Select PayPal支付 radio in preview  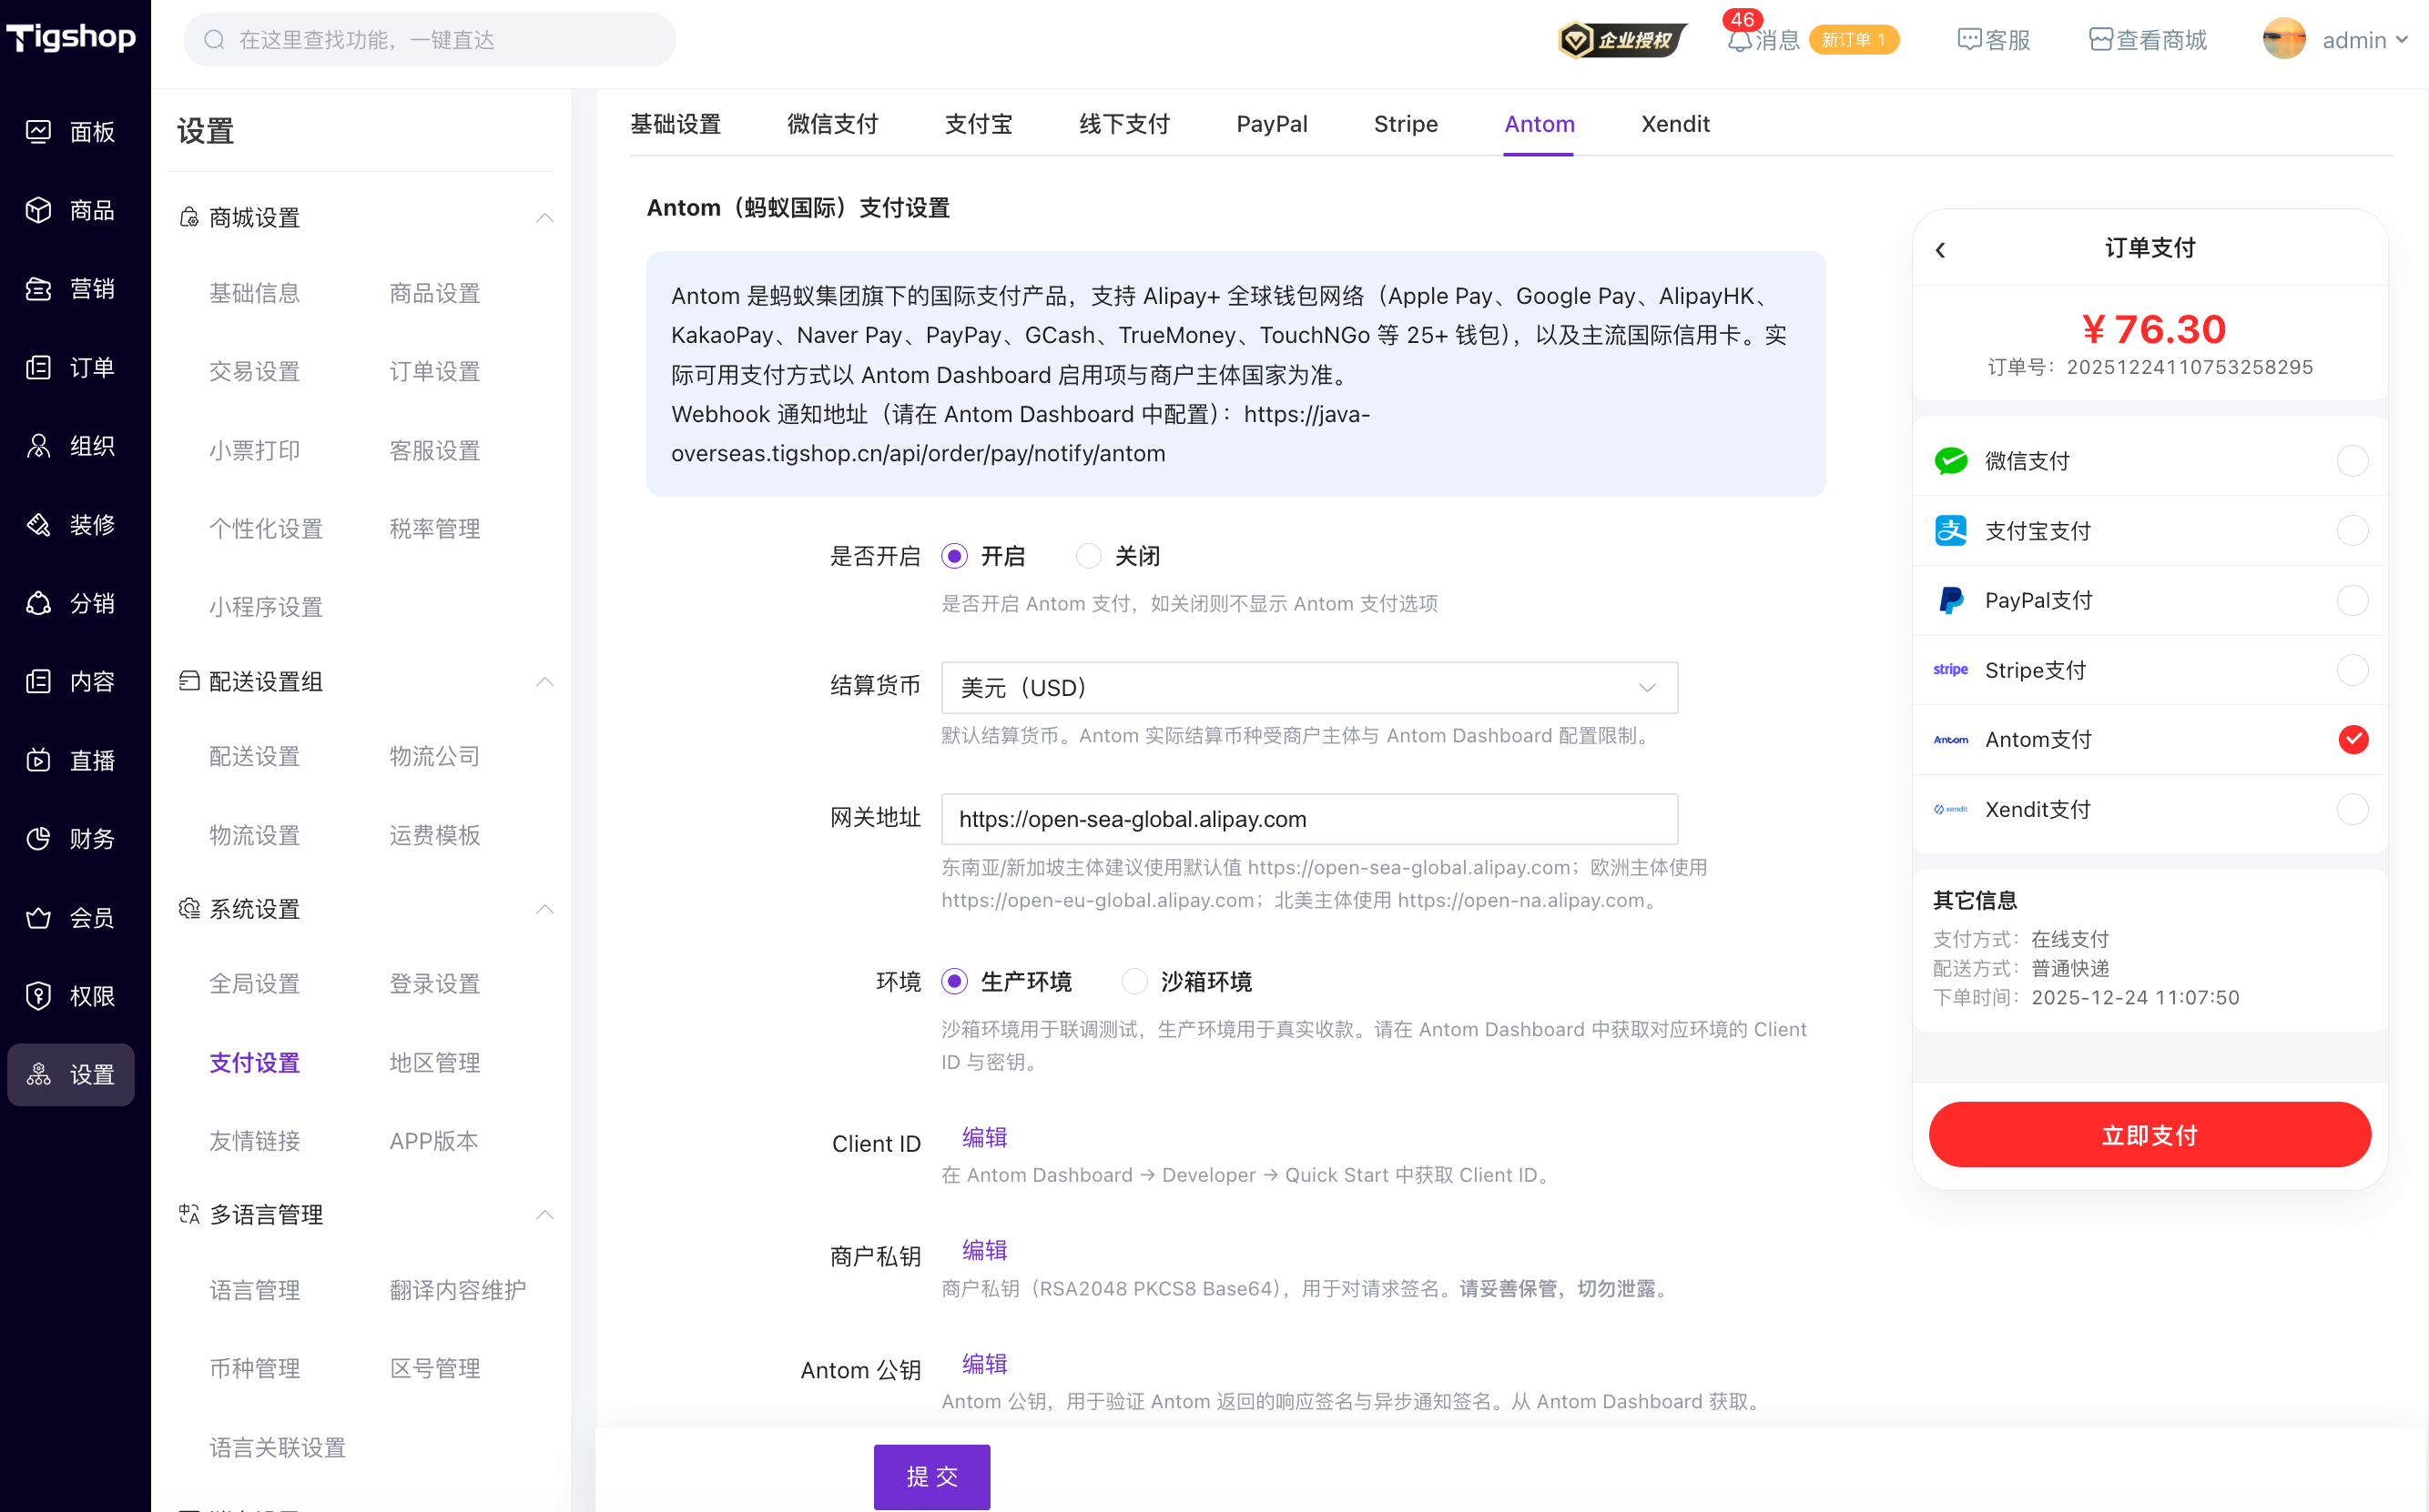click(2352, 600)
